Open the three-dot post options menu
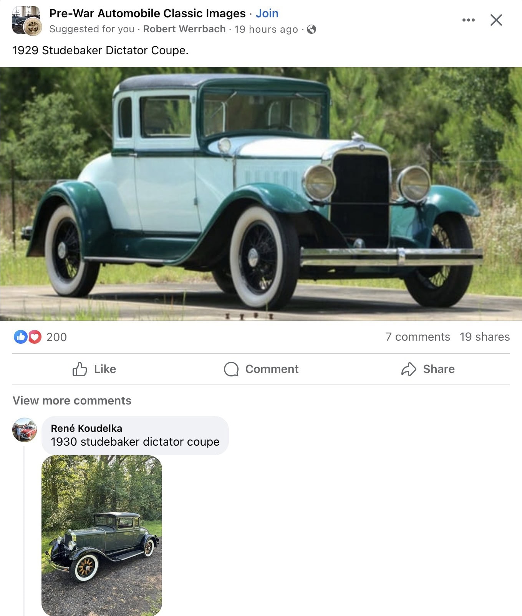The image size is (522, 616). coord(468,20)
